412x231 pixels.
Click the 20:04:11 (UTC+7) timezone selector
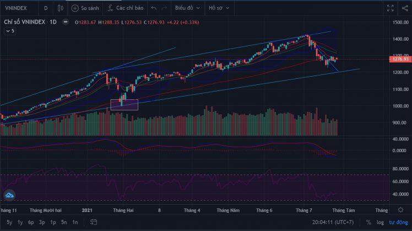pyautogui.click(x=333, y=222)
